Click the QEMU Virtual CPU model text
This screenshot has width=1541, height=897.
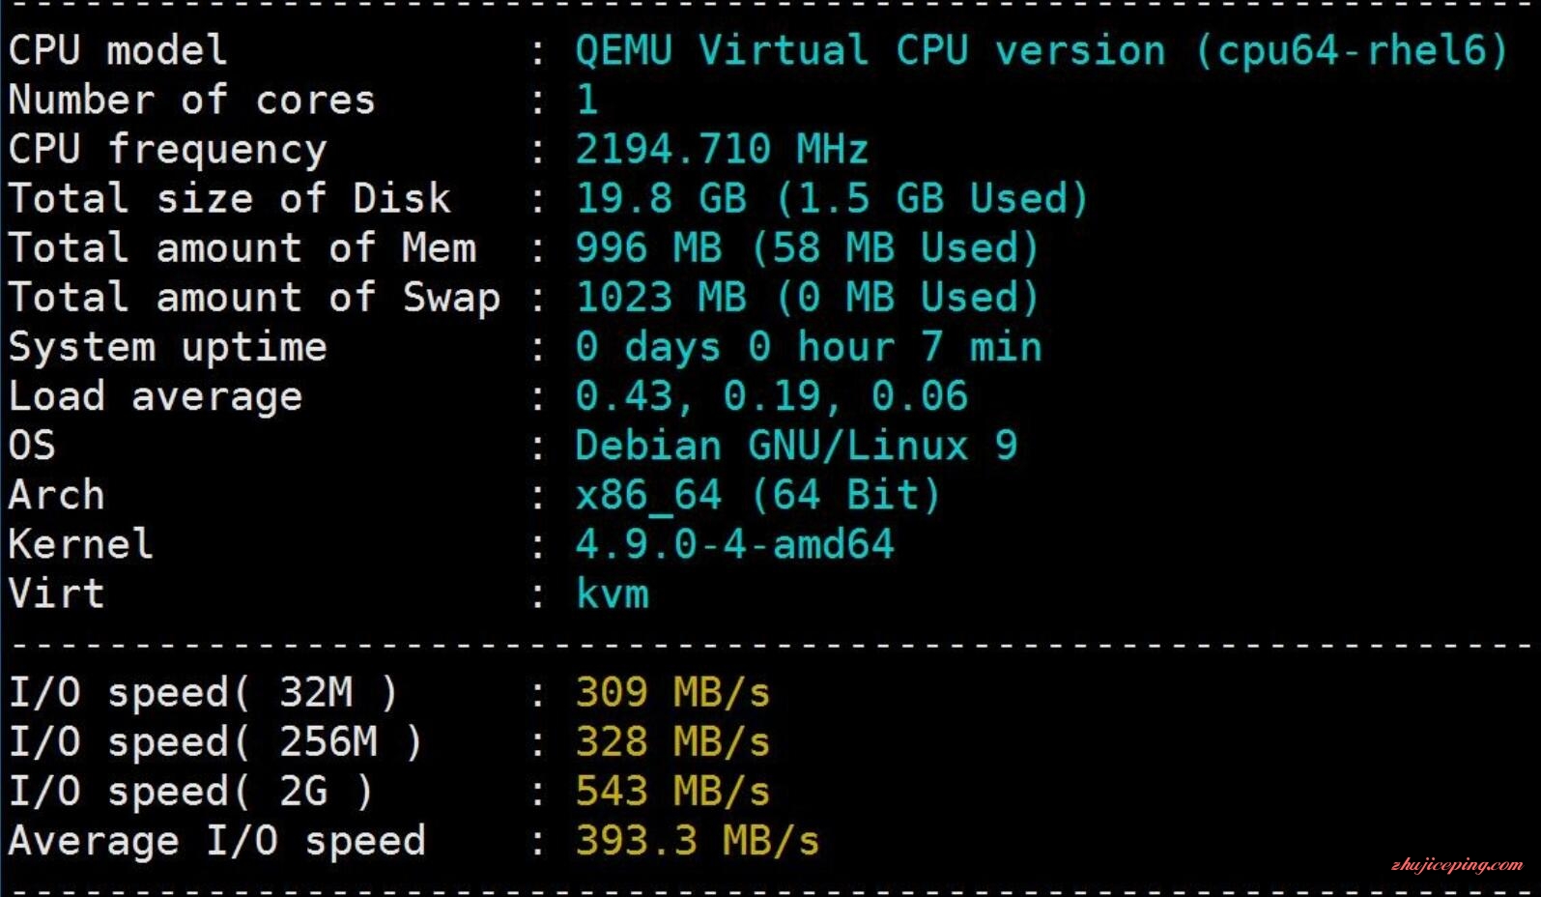(x=1041, y=51)
